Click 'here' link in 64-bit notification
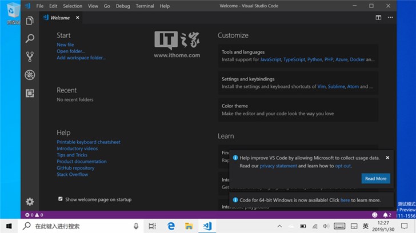This screenshot has height=233, width=416. click(x=345, y=200)
